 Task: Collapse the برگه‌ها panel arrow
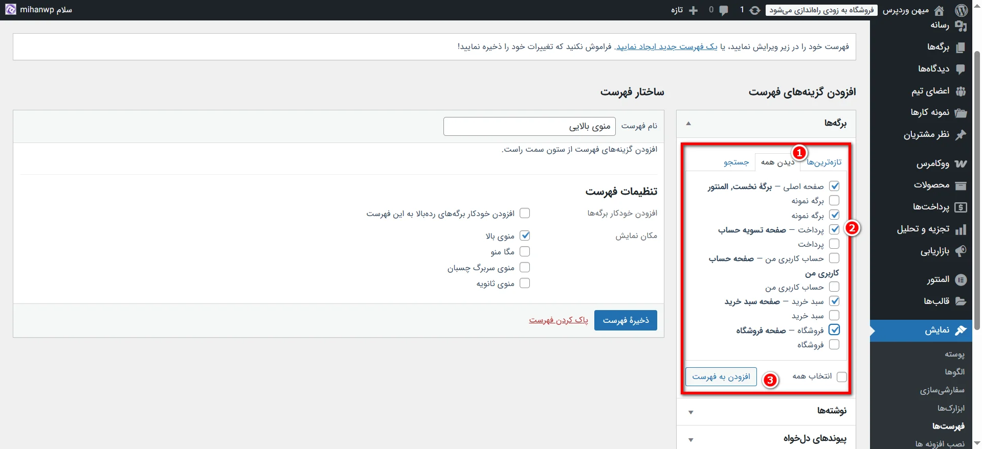688,123
